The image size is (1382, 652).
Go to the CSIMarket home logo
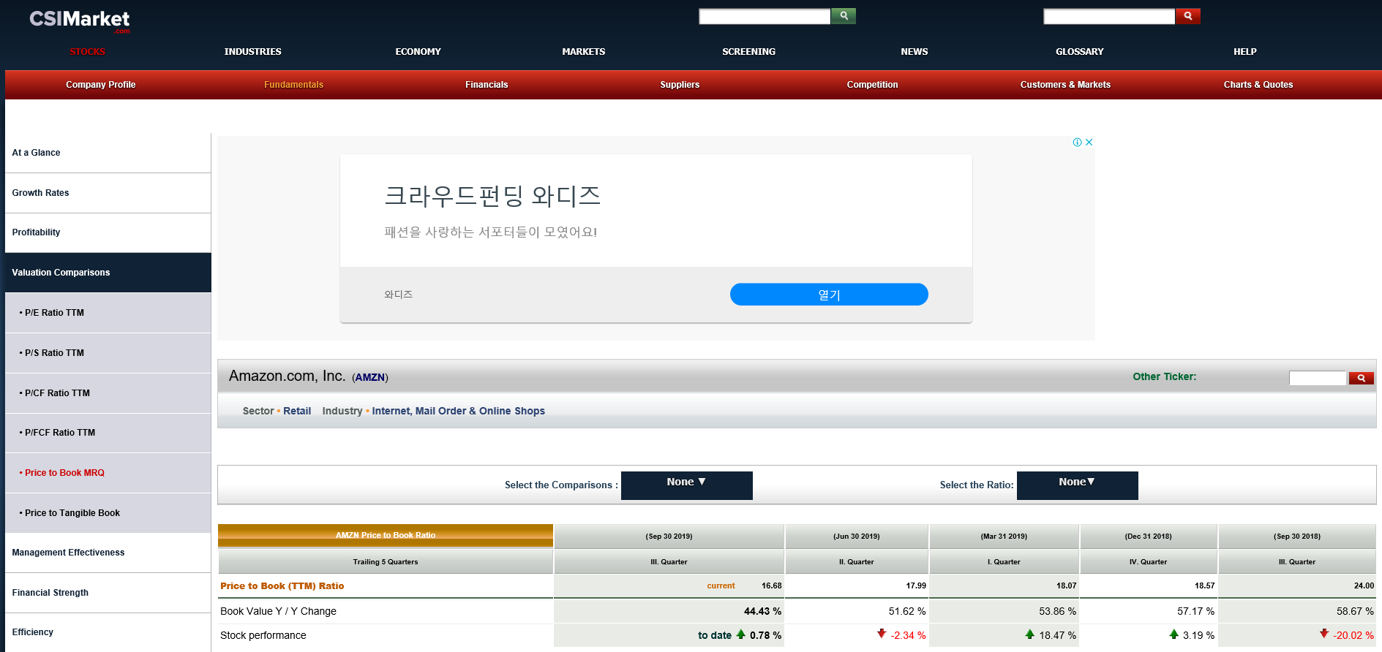point(80,20)
